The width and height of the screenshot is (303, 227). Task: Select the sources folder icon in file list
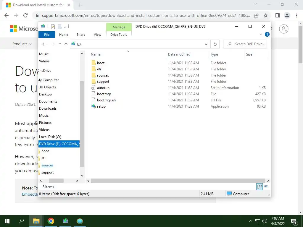[x=93, y=75]
